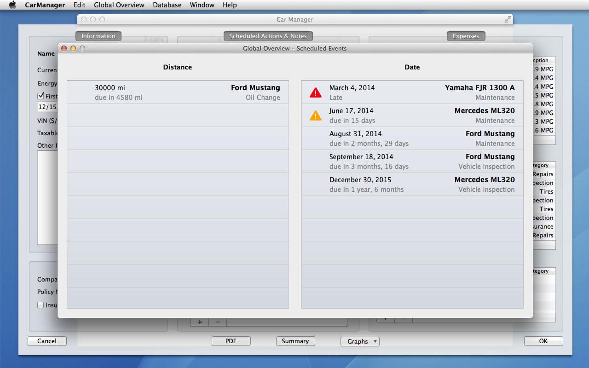Open the Edit menu

point(80,5)
